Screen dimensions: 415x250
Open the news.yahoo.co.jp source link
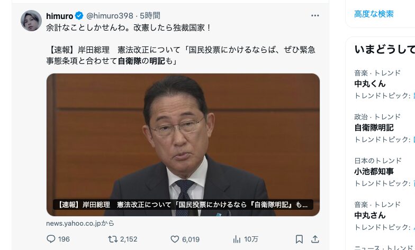(x=80, y=223)
